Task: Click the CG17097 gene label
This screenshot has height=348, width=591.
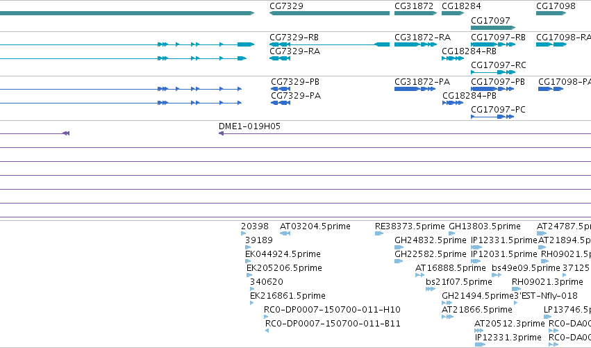Action: [x=490, y=20]
